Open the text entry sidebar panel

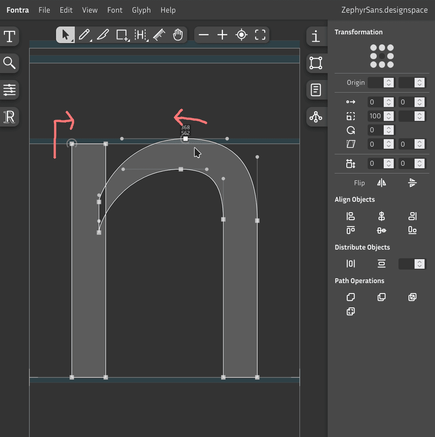click(x=10, y=37)
